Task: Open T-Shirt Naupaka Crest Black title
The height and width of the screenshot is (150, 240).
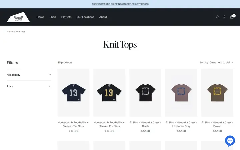Action: coord(145,124)
